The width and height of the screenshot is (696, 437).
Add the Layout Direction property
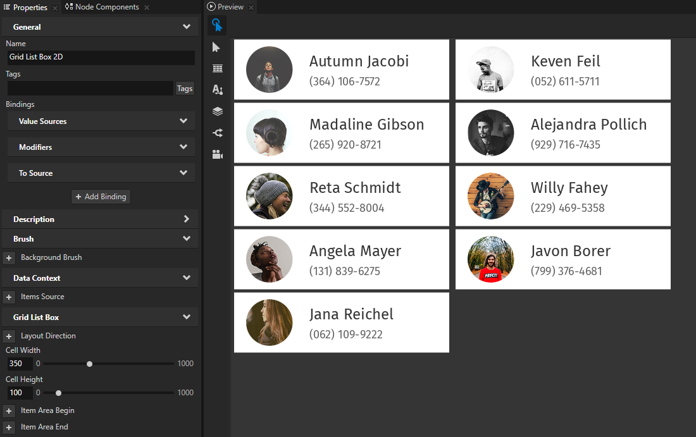tap(9, 336)
